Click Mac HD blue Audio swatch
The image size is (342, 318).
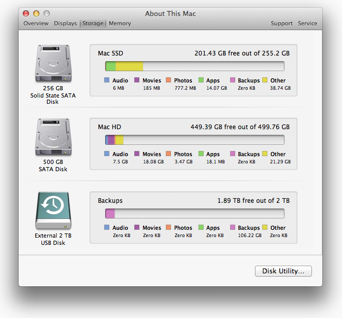click(107, 154)
